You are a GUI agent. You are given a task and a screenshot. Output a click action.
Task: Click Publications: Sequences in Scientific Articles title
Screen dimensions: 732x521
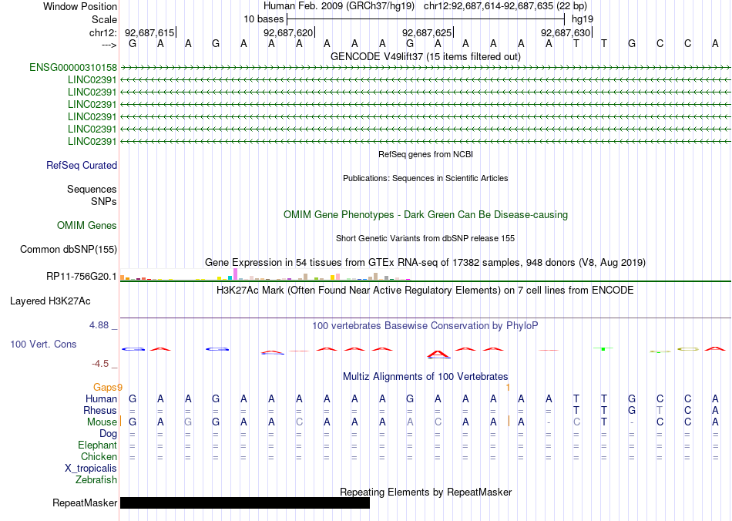coord(425,178)
